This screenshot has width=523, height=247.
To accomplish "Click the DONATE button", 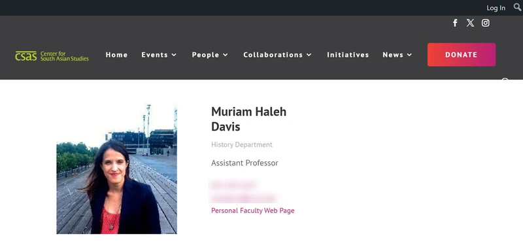I will (462, 55).
